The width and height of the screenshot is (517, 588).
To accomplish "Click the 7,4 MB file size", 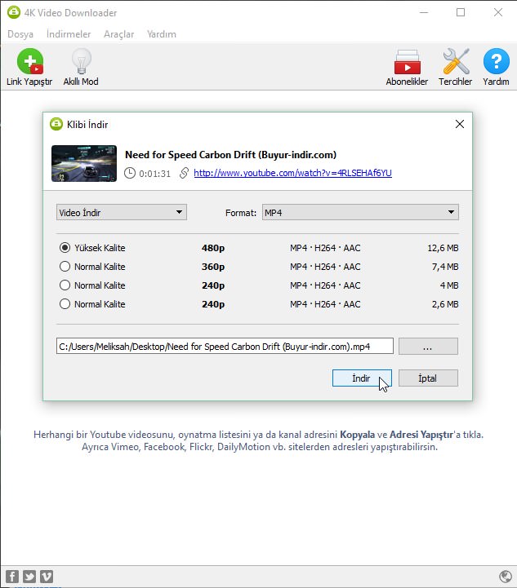I will [x=445, y=267].
